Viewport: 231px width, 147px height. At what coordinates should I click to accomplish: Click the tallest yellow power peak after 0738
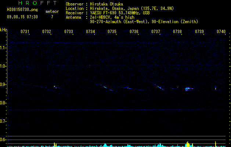coord(188,144)
